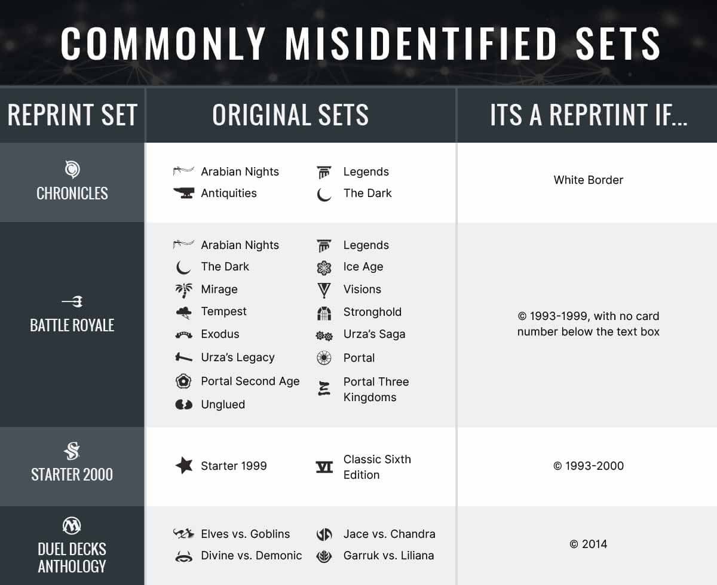Click the Stronghold gate icon
717x585 pixels.
click(x=324, y=312)
